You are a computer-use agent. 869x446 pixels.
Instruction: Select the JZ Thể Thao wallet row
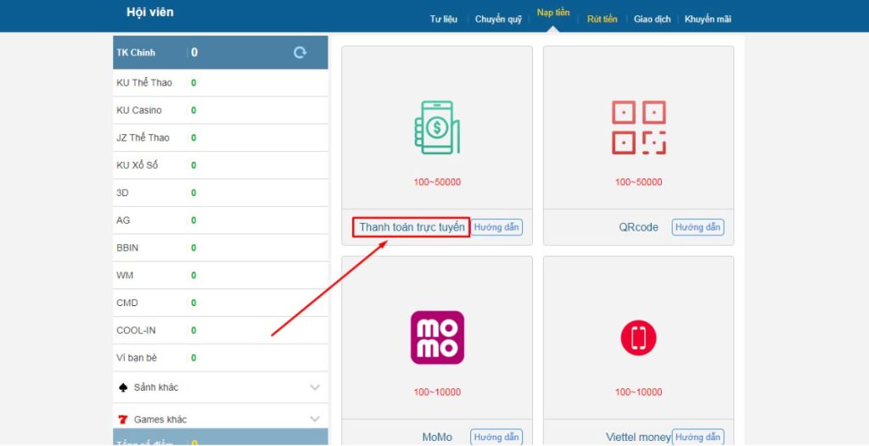pyautogui.click(x=221, y=138)
